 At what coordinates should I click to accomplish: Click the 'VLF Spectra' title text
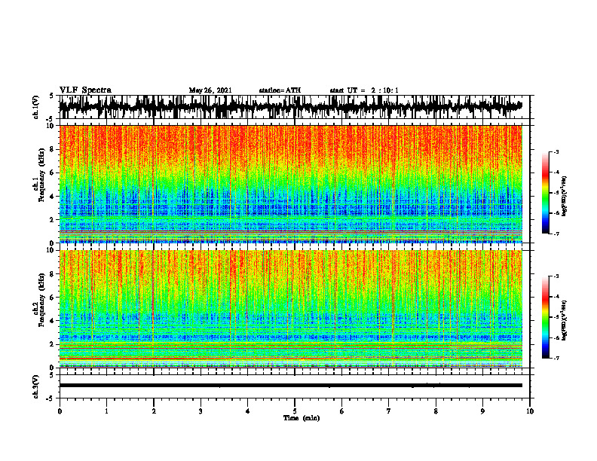(x=85, y=90)
